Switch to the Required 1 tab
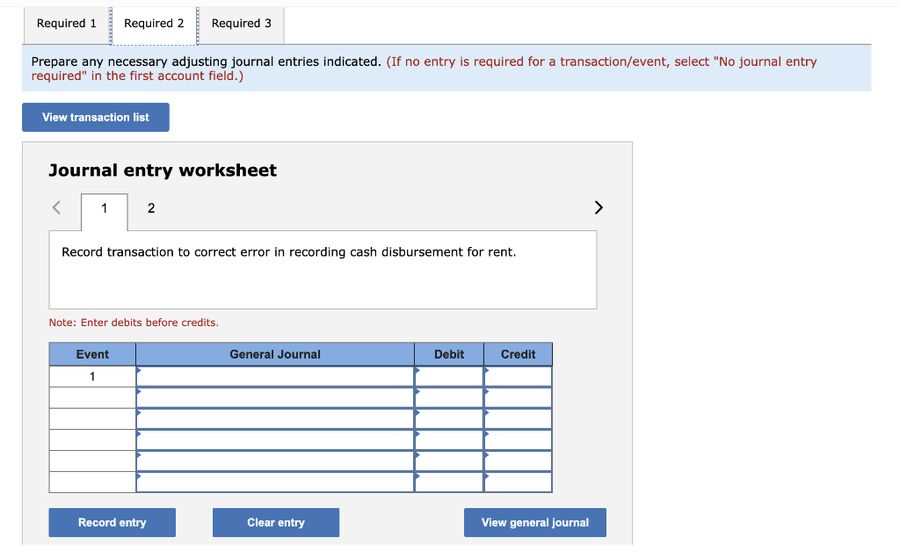 67,24
